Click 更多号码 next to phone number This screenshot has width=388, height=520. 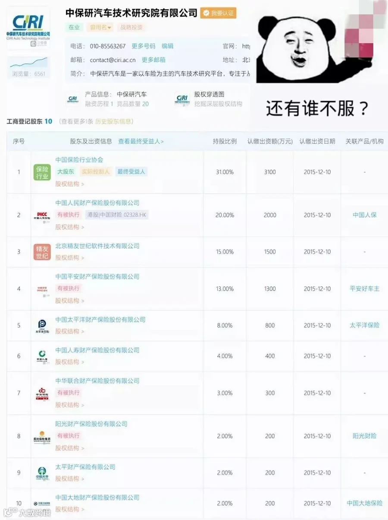click(144, 46)
